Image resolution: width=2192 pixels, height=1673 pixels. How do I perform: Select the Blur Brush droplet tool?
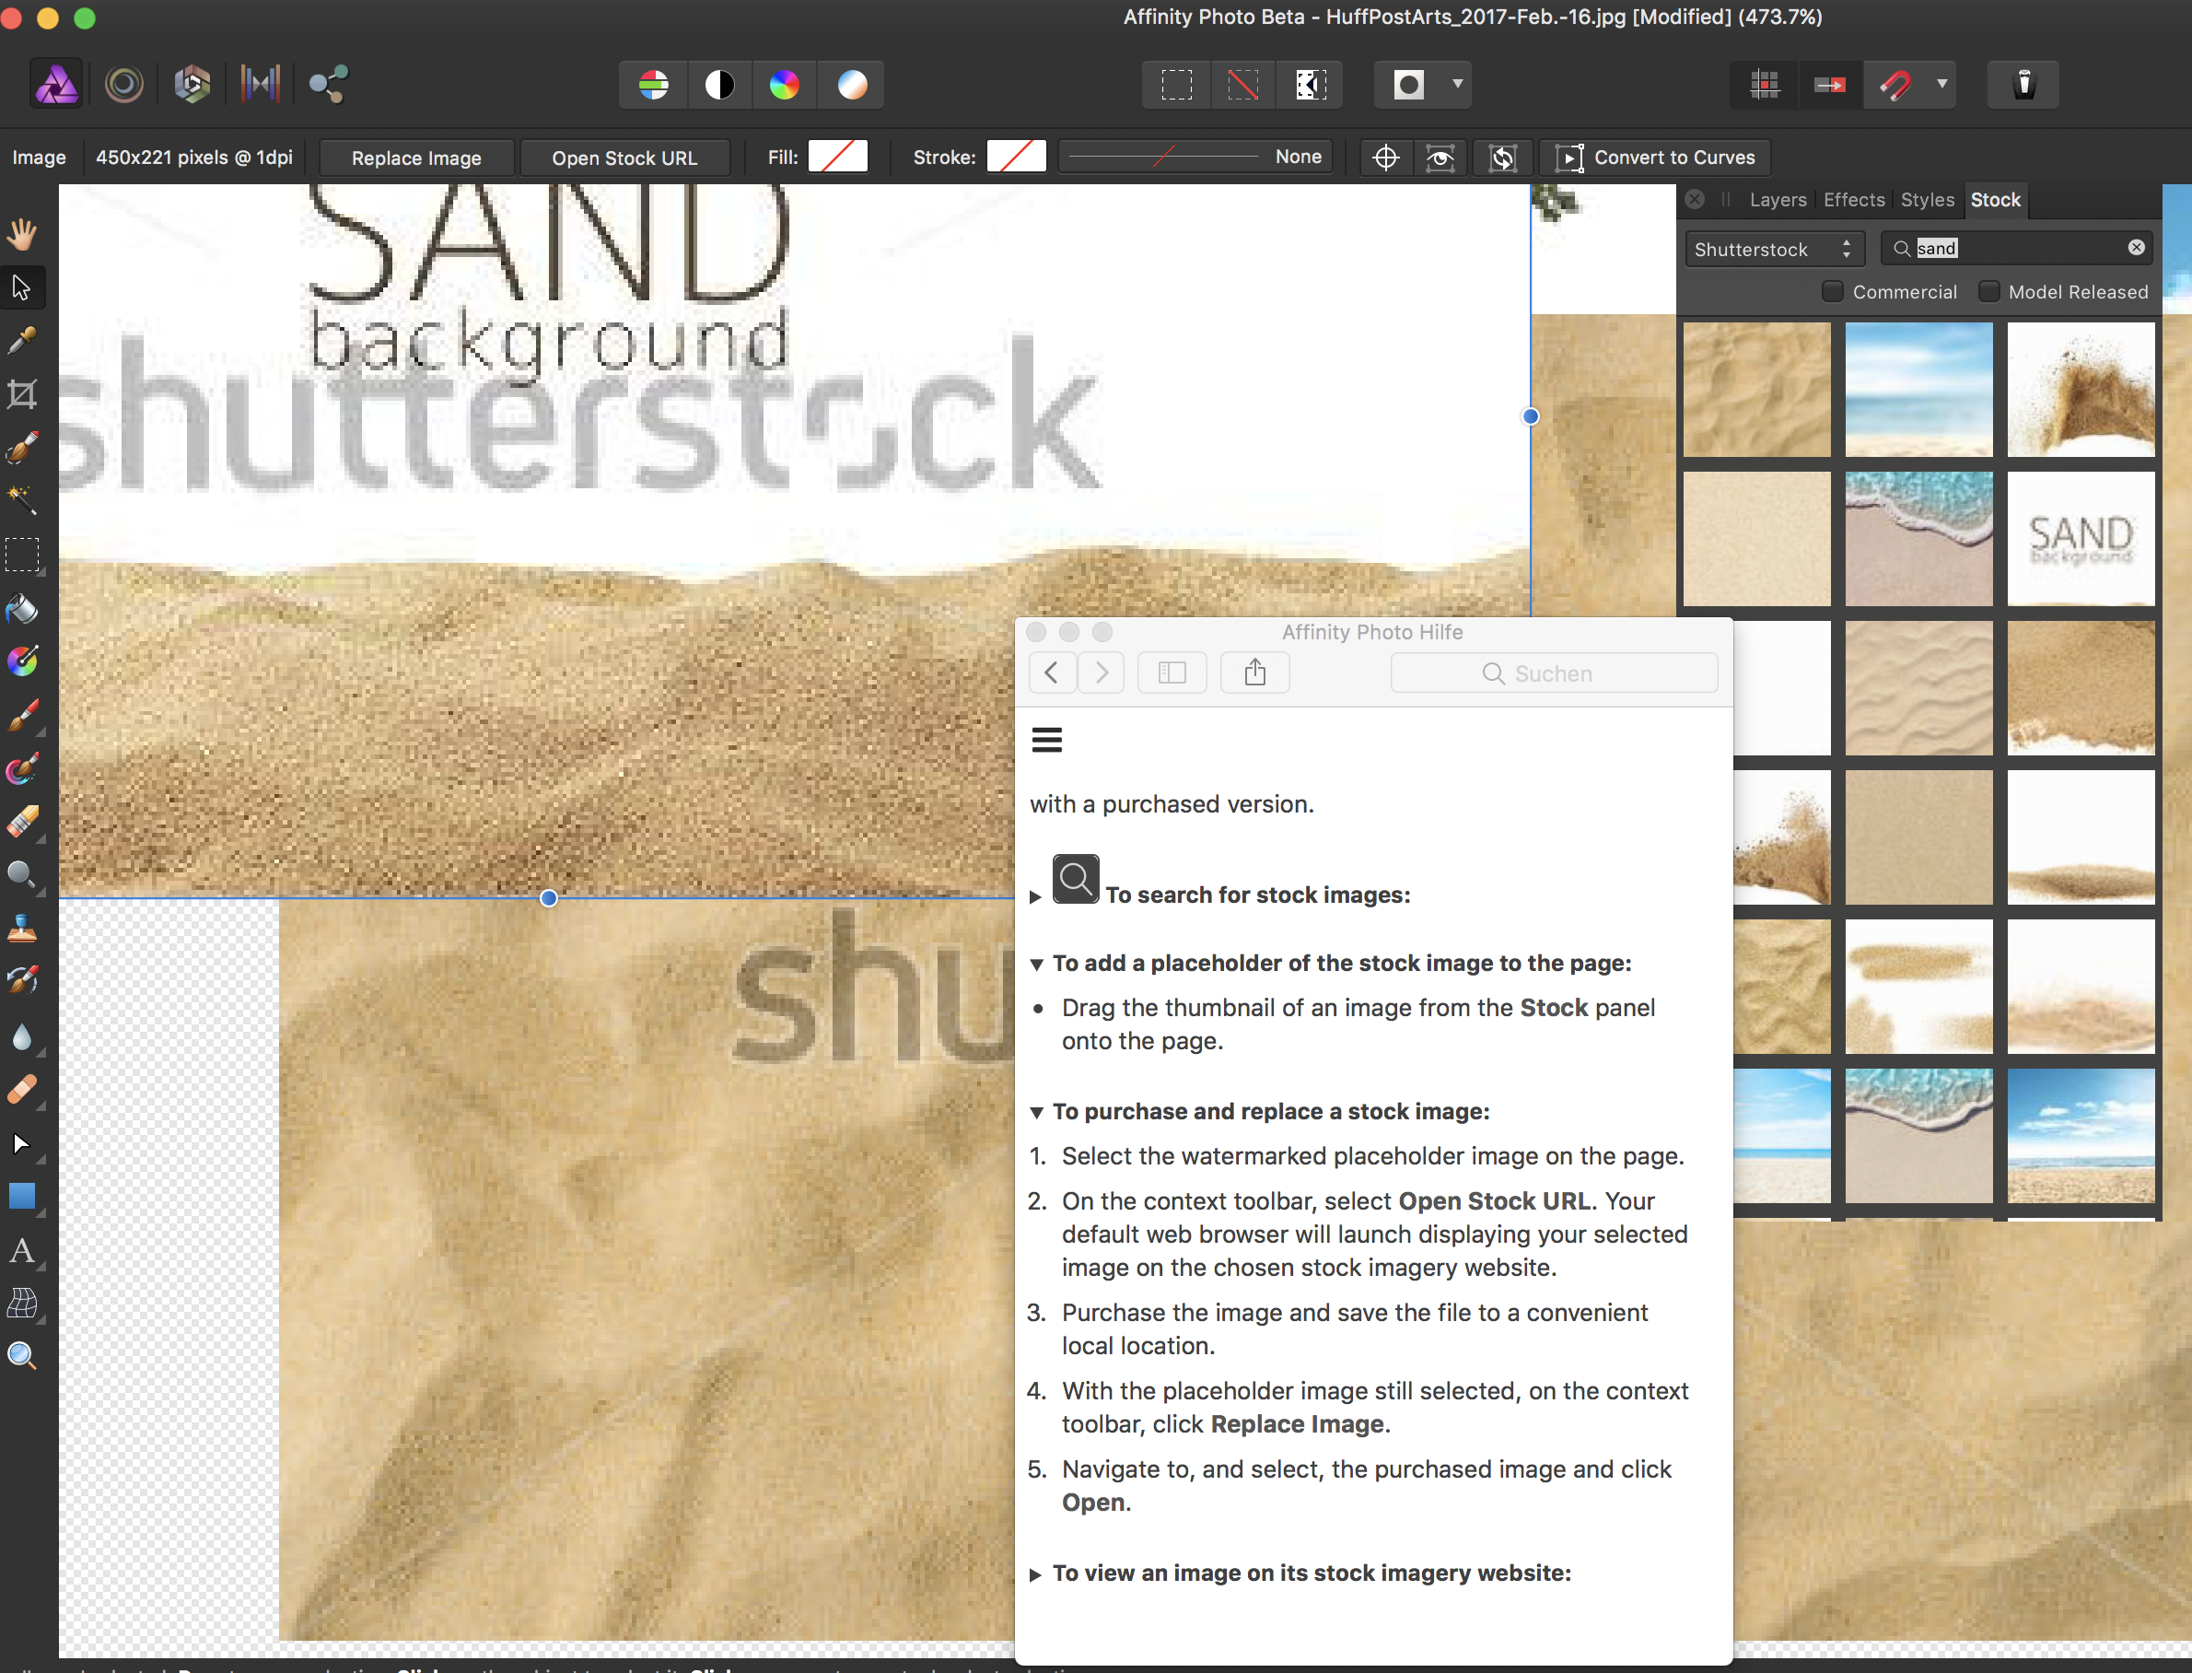coord(22,1035)
